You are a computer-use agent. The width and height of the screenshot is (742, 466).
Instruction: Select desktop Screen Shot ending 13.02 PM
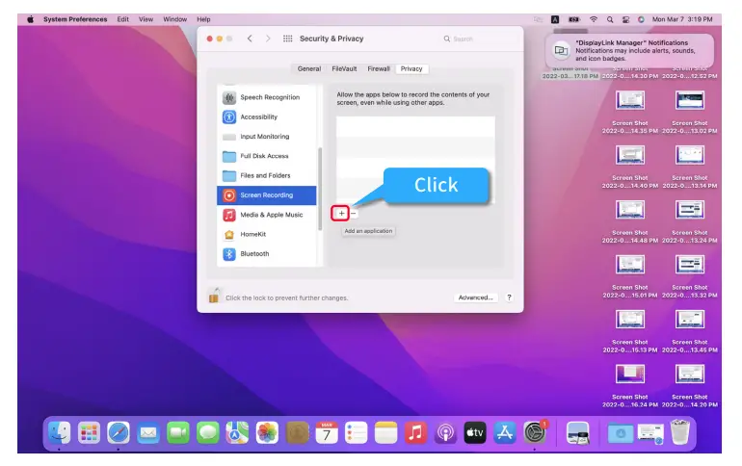tap(689, 112)
